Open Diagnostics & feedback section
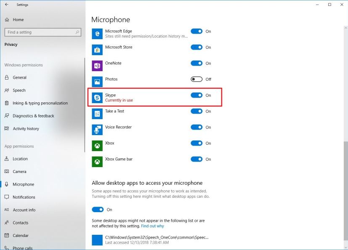Viewport: 348px width, 250px height. 33,116
